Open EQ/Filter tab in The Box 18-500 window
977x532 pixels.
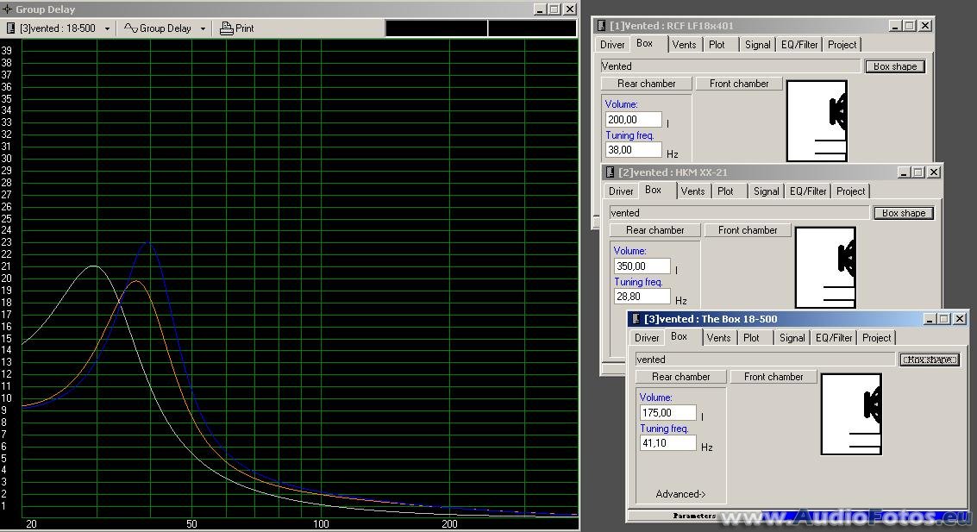coord(834,338)
